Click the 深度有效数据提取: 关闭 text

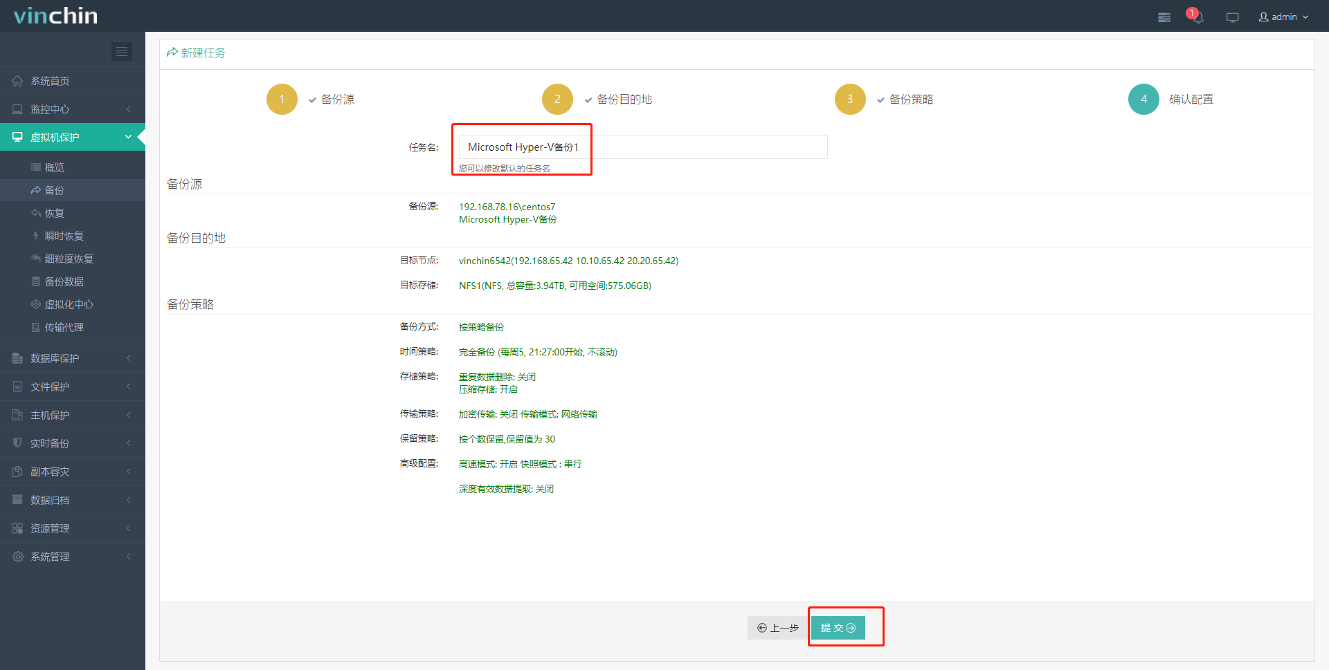(x=506, y=489)
